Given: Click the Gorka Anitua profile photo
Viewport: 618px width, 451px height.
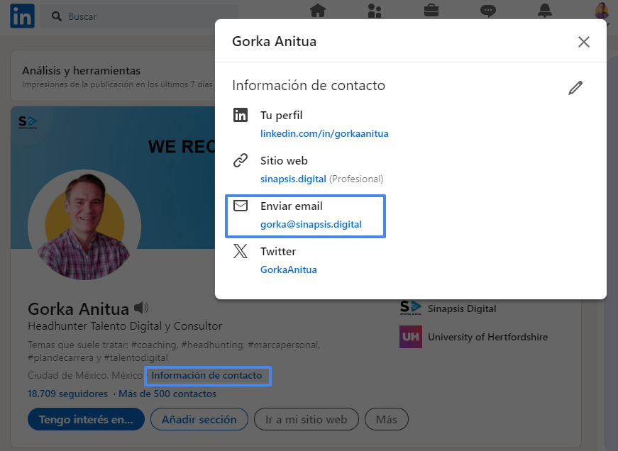Looking at the screenshot, I should 84,225.
